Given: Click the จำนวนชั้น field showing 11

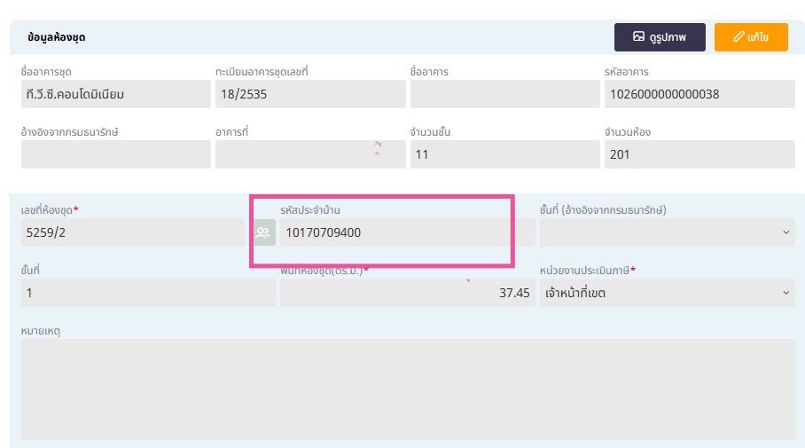Looking at the screenshot, I should [x=504, y=154].
